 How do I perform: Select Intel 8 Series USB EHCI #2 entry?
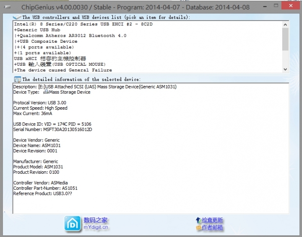pyautogui.click(x=83, y=24)
